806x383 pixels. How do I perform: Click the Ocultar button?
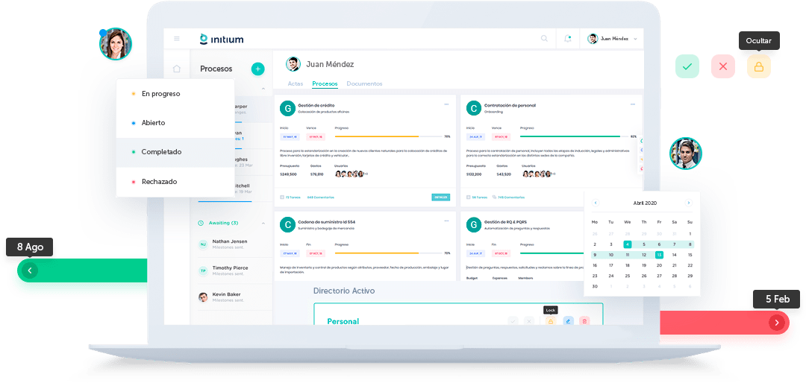point(758,41)
